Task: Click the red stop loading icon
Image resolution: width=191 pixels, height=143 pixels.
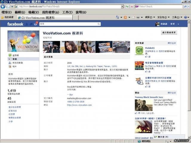Action: point(132,7)
